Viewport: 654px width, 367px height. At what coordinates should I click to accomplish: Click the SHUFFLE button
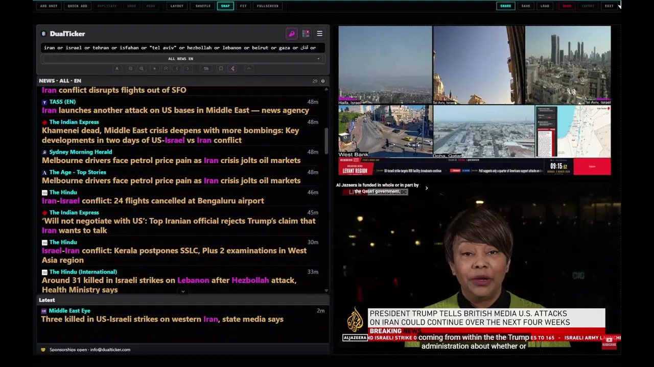[x=203, y=6]
